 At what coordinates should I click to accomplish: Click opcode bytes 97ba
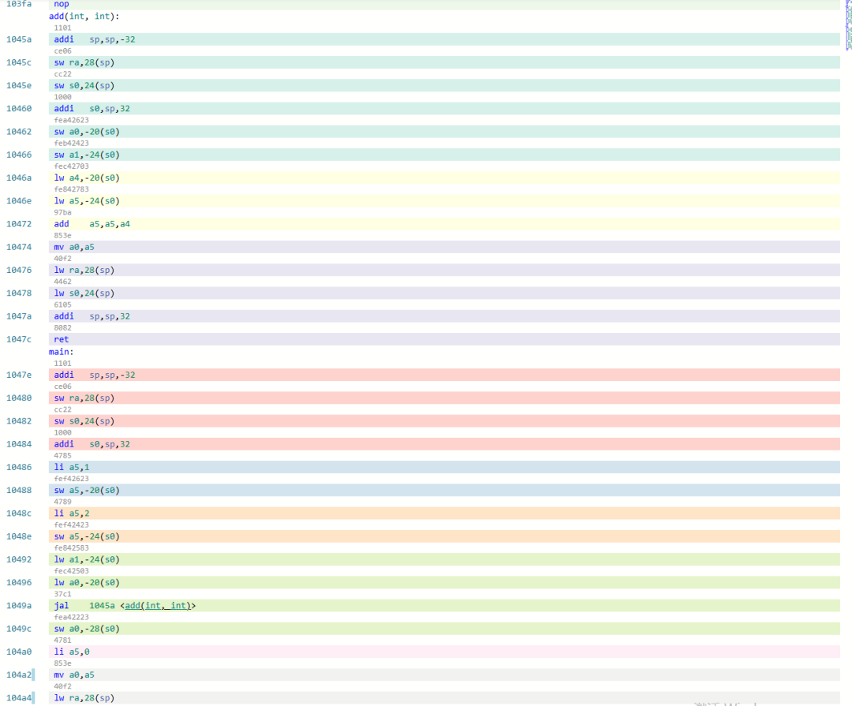pyautogui.click(x=62, y=212)
